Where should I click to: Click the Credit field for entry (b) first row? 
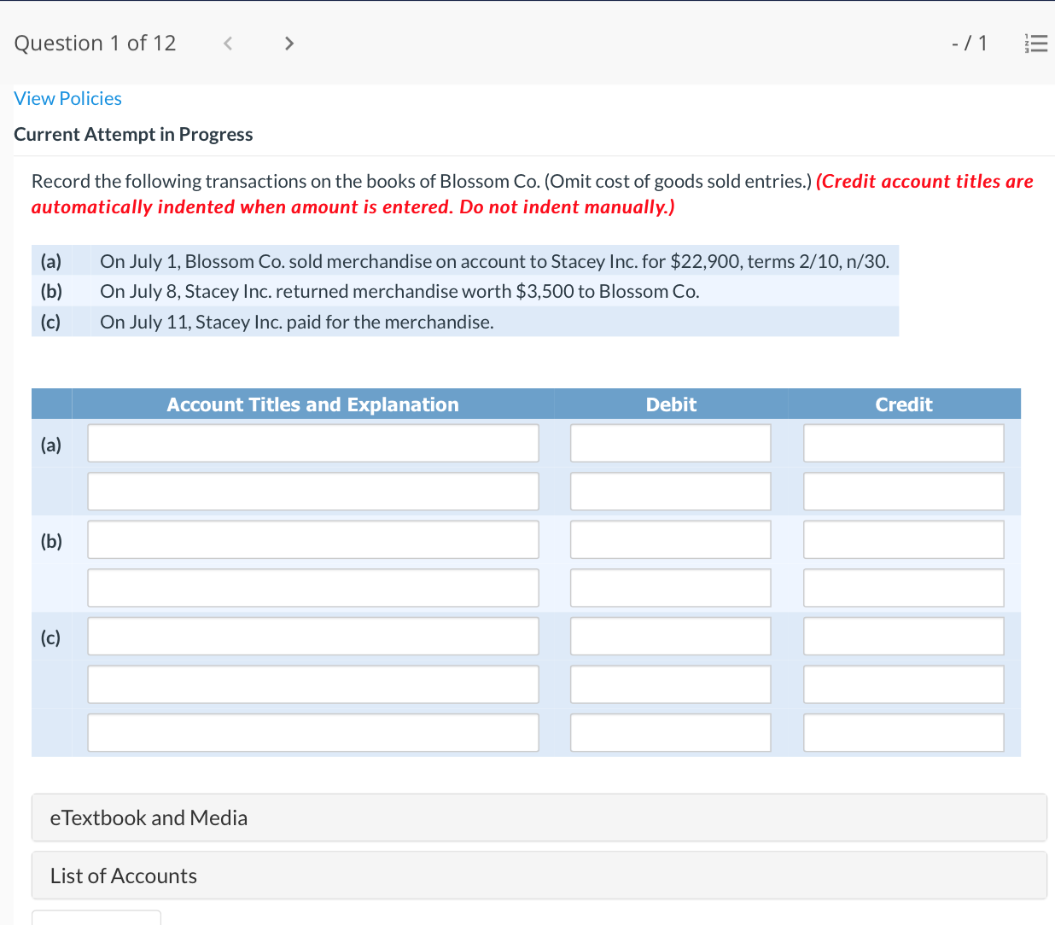coord(903,539)
